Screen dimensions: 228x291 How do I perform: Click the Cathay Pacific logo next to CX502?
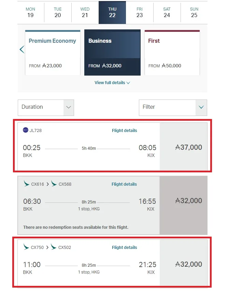pos(54,247)
